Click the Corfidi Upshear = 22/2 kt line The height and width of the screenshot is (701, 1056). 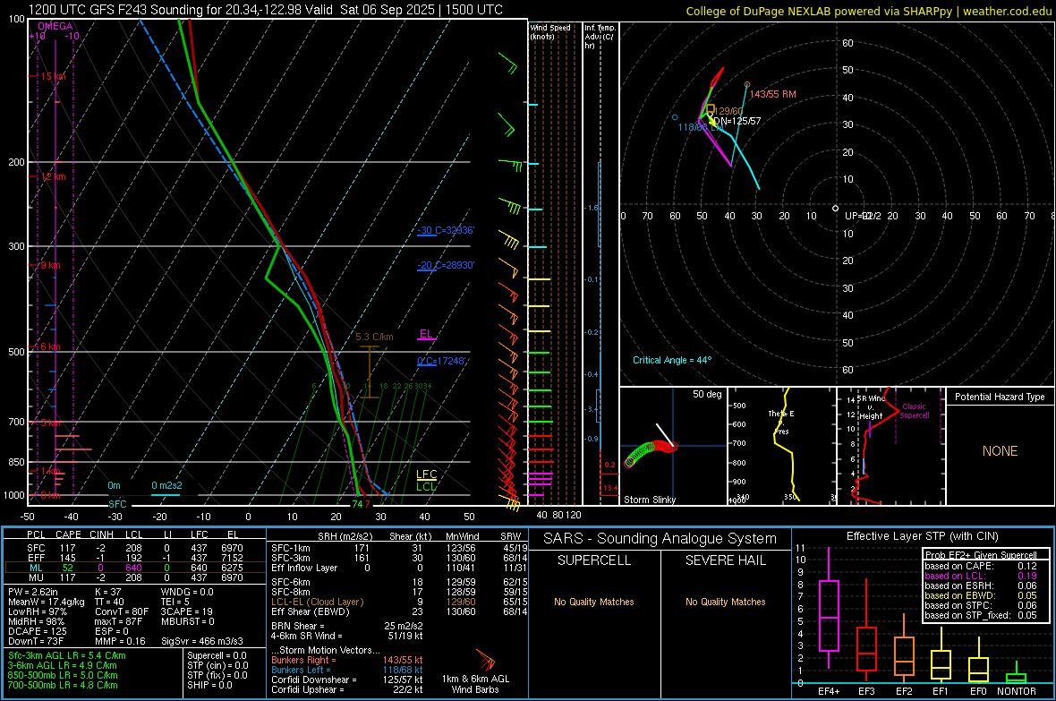click(347, 688)
